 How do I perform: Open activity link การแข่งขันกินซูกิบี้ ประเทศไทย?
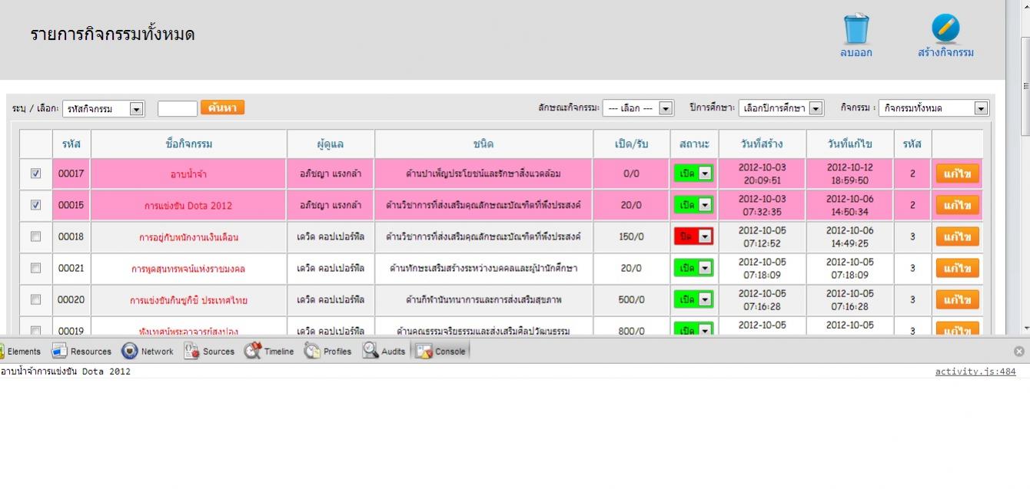point(188,300)
